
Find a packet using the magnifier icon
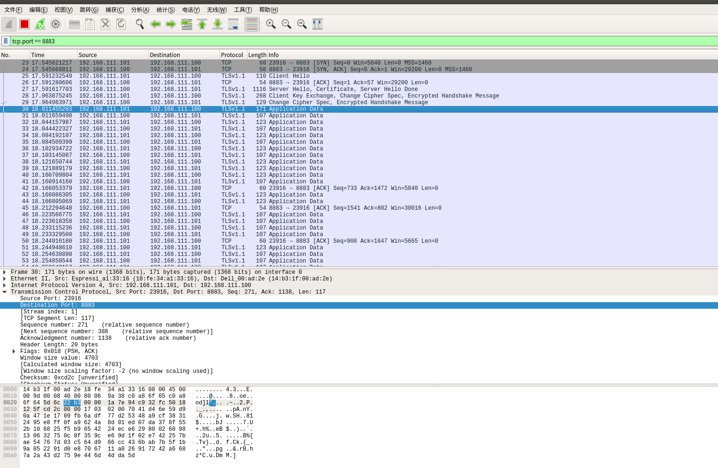(x=139, y=24)
